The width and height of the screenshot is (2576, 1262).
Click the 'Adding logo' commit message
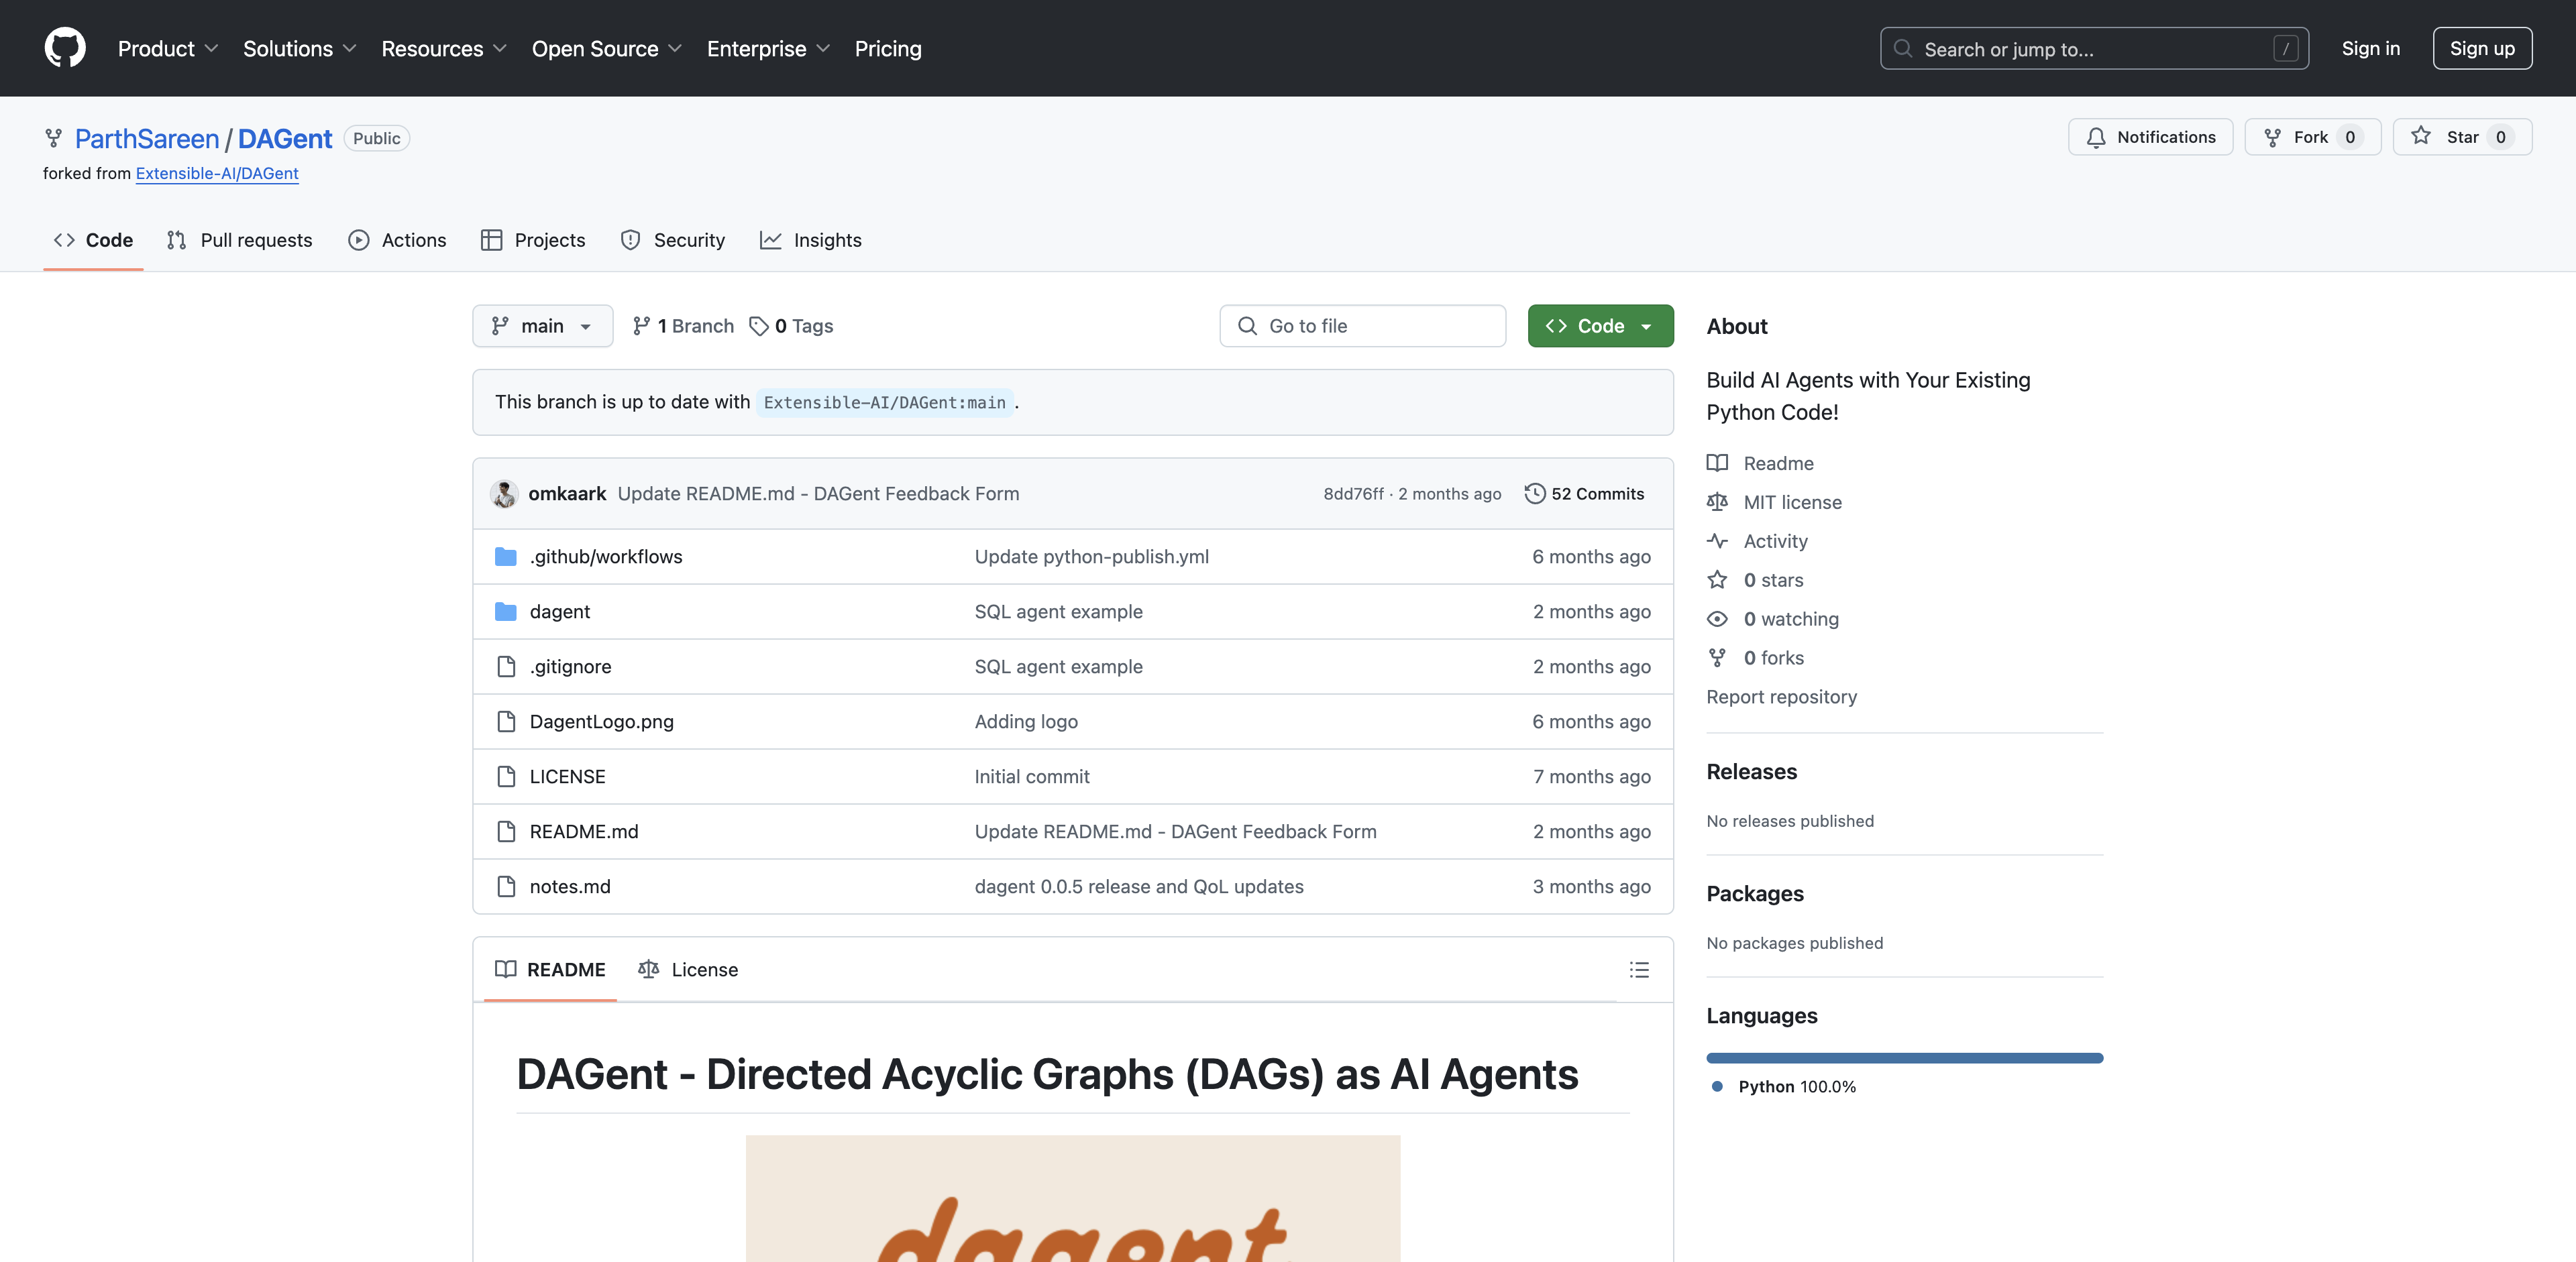tap(1026, 722)
